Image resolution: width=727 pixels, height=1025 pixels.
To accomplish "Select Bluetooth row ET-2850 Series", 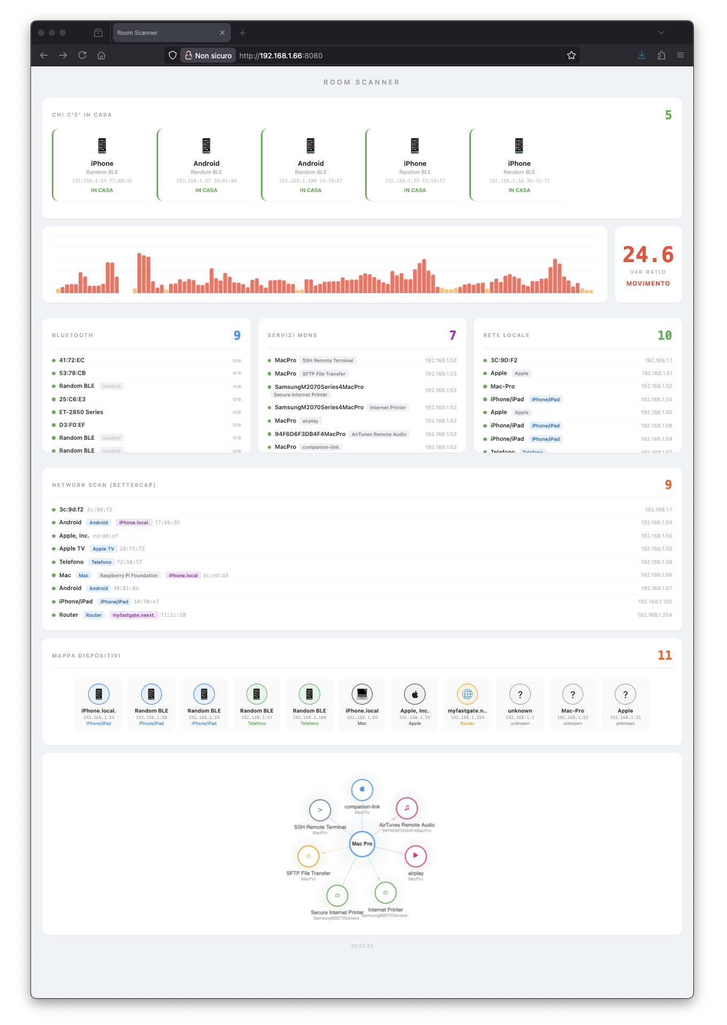I will (146, 412).
